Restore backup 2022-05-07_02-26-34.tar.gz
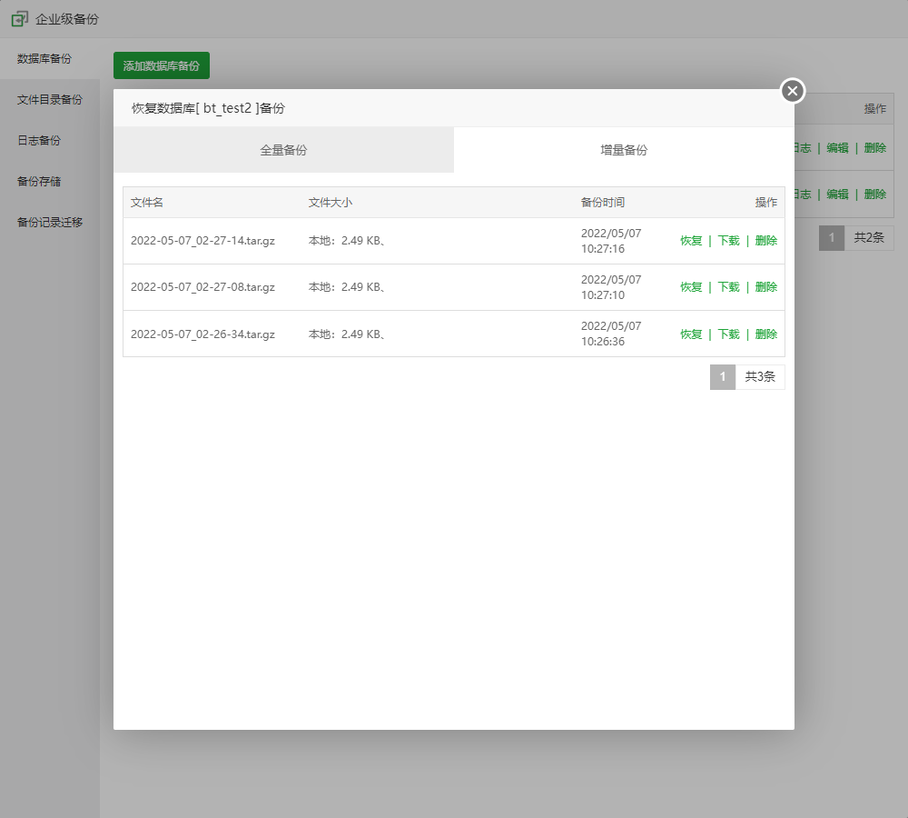The height and width of the screenshot is (818, 908). tap(691, 334)
